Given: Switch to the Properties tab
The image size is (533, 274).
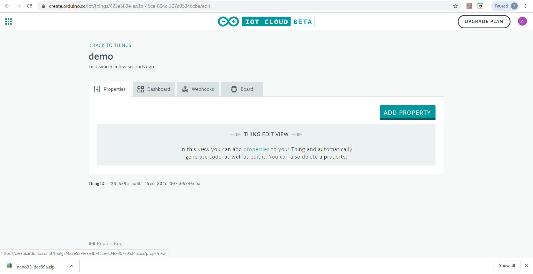Looking at the screenshot, I should tap(110, 89).
